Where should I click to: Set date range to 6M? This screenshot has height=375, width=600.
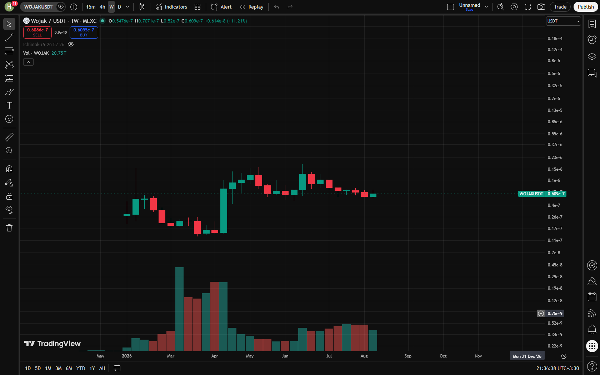coord(69,368)
